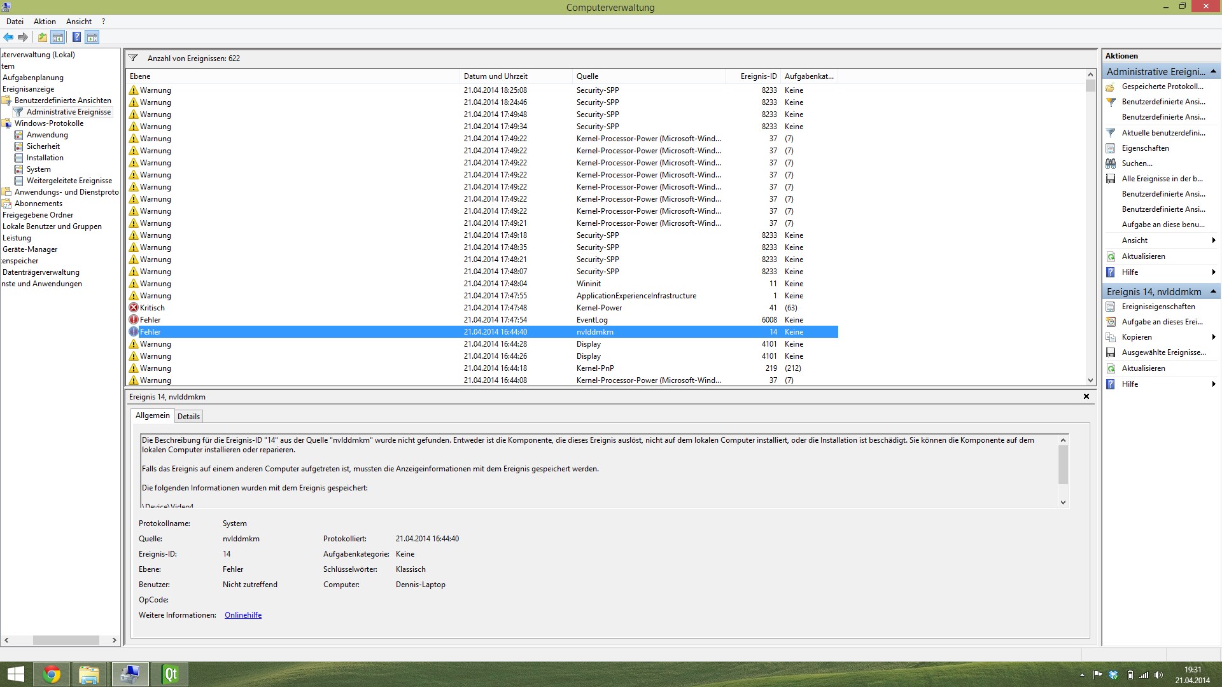
Task: Select the System log in tree
Action: 38,169
